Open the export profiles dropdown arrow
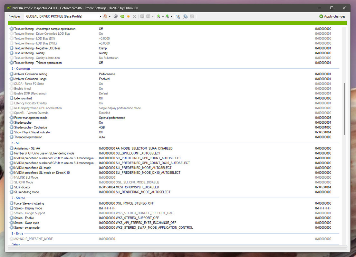This screenshot has height=257, width=356. [x=163, y=16]
